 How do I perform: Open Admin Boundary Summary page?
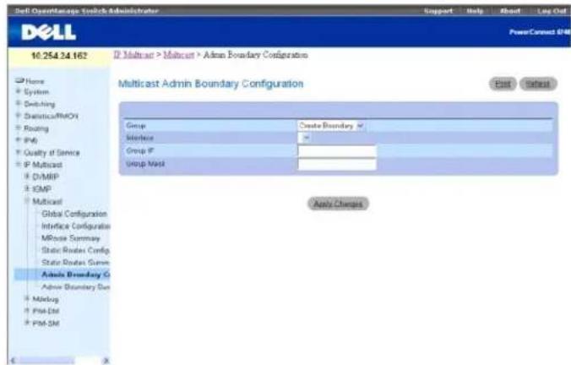[75, 287]
